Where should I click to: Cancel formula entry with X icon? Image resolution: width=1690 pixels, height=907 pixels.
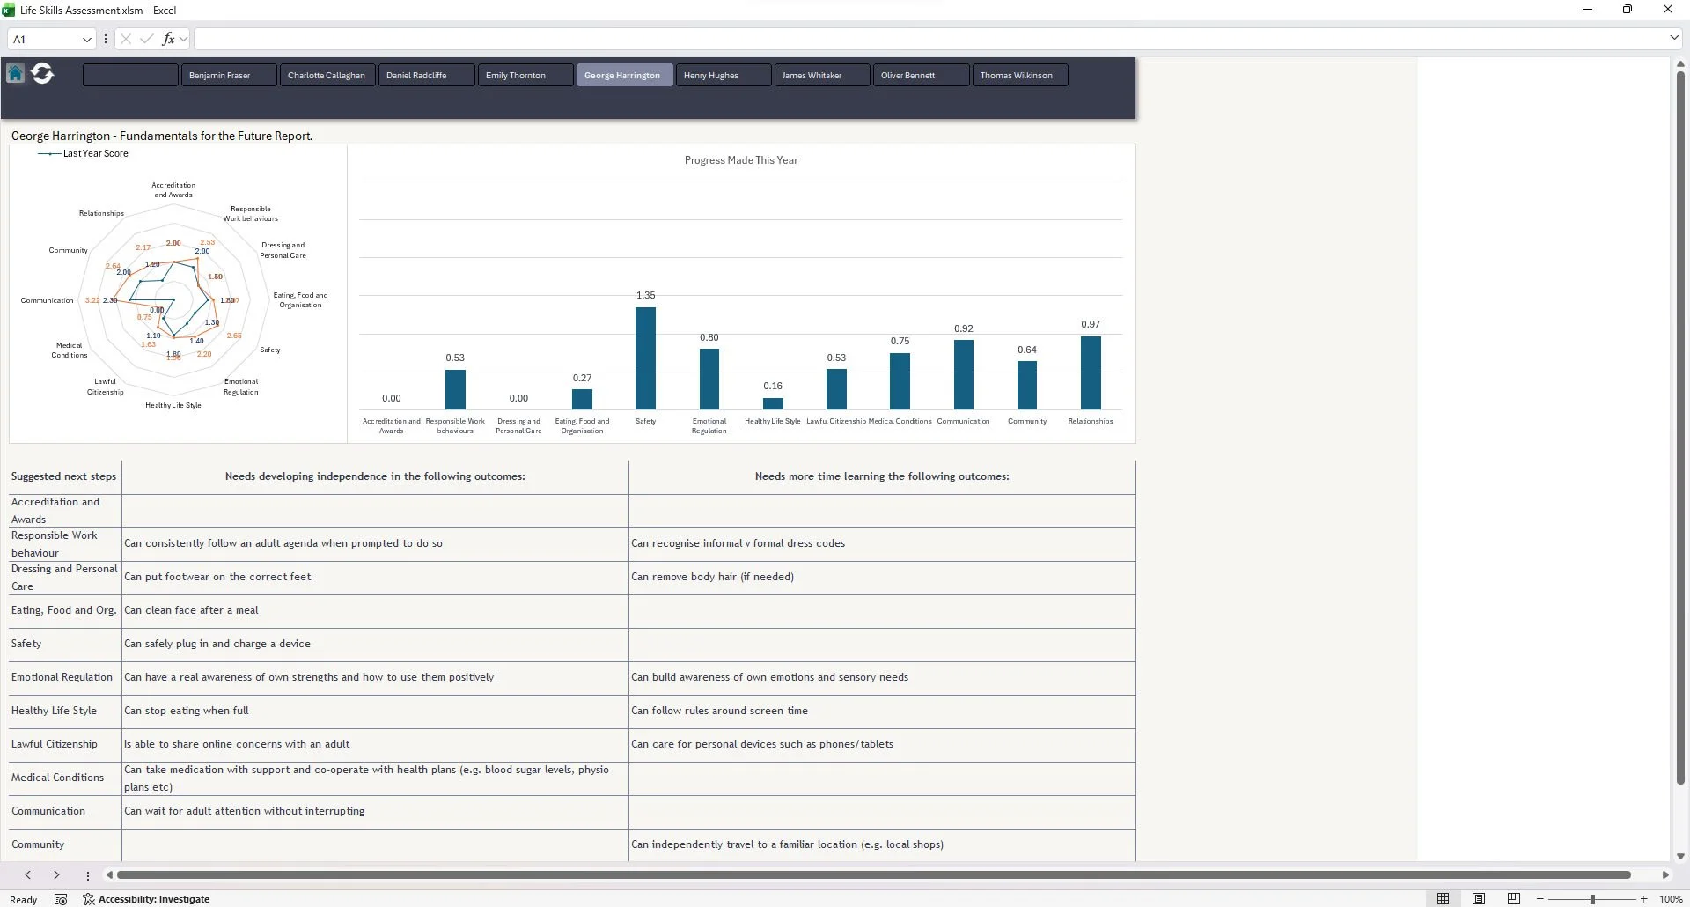[x=126, y=39]
